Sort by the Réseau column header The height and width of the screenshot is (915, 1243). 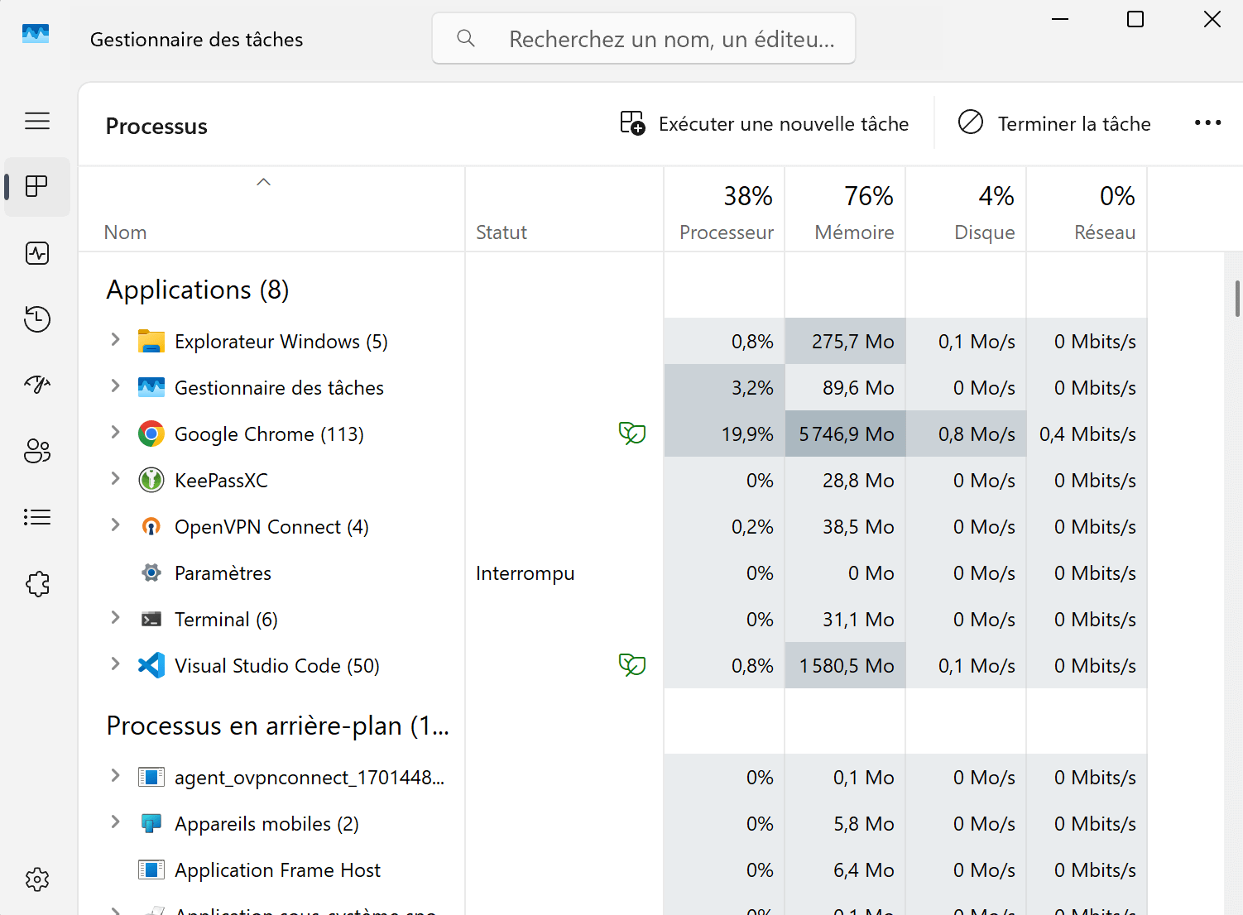point(1087,209)
